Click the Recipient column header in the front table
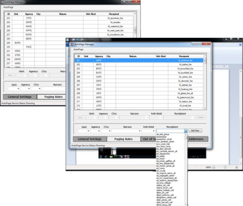The width and height of the screenshot is (243, 206). pyautogui.click(x=184, y=56)
